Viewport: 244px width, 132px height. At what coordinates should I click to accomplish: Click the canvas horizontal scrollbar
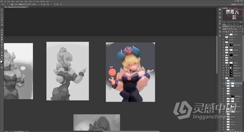coord(131,131)
